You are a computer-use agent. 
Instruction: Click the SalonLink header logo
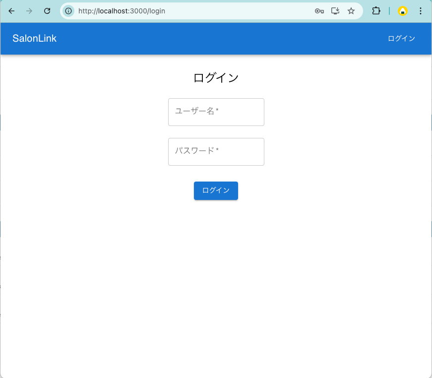click(x=34, y=38)
